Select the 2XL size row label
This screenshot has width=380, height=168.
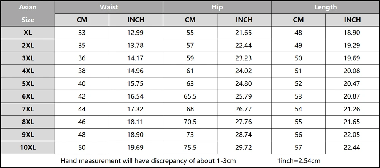coord(28,46)
